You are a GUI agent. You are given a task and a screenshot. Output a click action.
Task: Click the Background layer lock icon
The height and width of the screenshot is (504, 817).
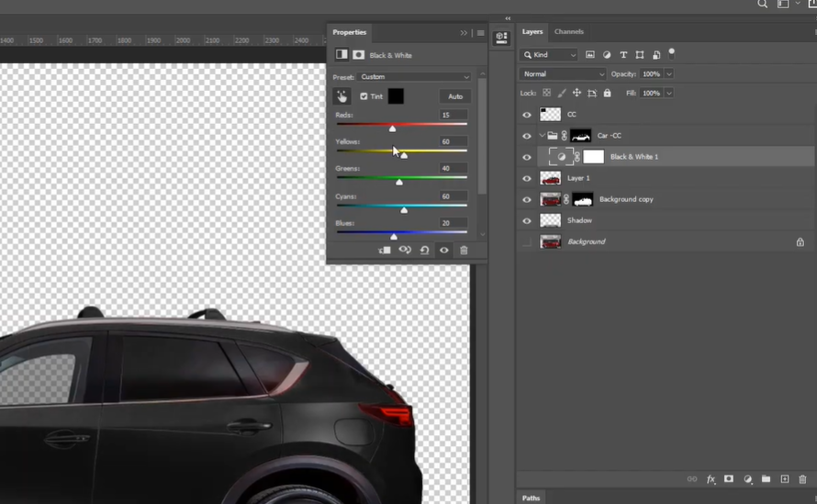(x=800, y=241)
